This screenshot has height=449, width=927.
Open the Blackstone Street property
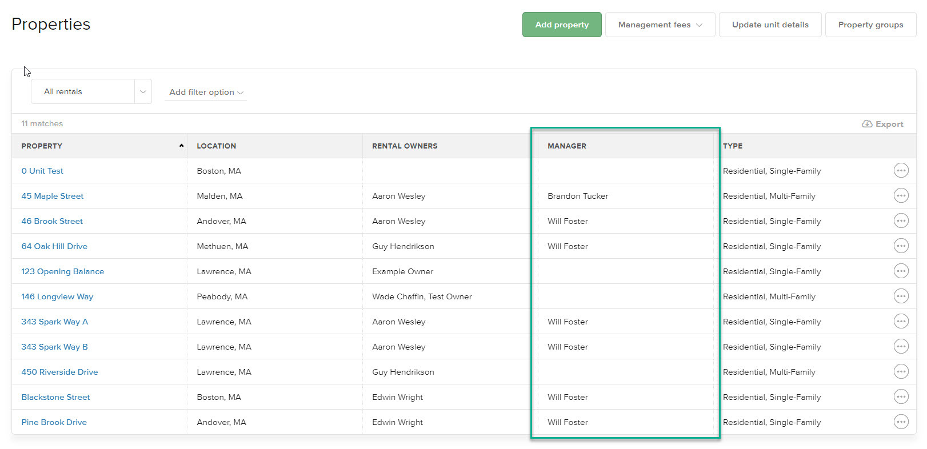tap(55, 397)
